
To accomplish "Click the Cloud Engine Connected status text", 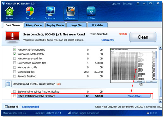I will pyautogui.click(x=86, y=113).
